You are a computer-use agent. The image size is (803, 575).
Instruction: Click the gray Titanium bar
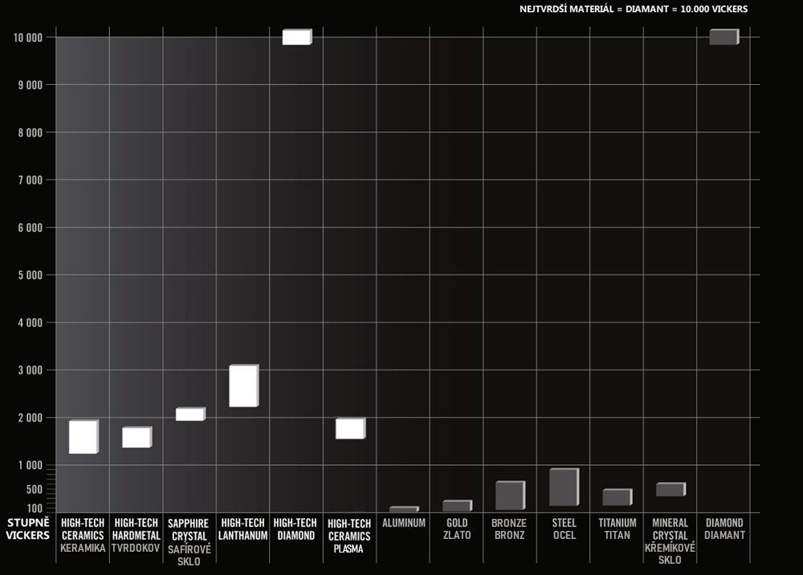point(616,497)
